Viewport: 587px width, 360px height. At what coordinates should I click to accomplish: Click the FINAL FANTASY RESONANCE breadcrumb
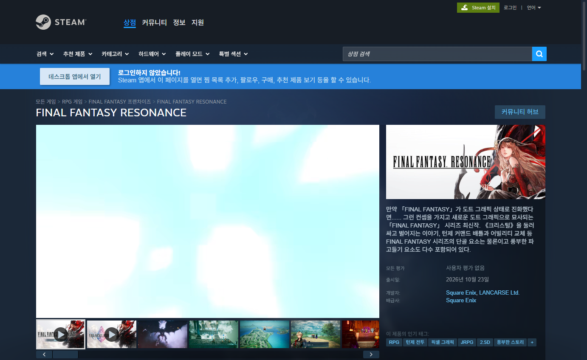[192, 102]
